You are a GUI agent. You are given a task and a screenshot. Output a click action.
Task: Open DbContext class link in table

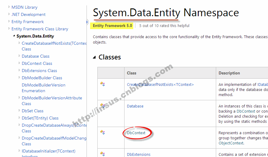(x=136, y=133)
